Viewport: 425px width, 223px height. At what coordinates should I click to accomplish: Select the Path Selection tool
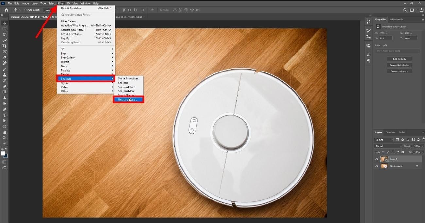click(x=5, y=121)
